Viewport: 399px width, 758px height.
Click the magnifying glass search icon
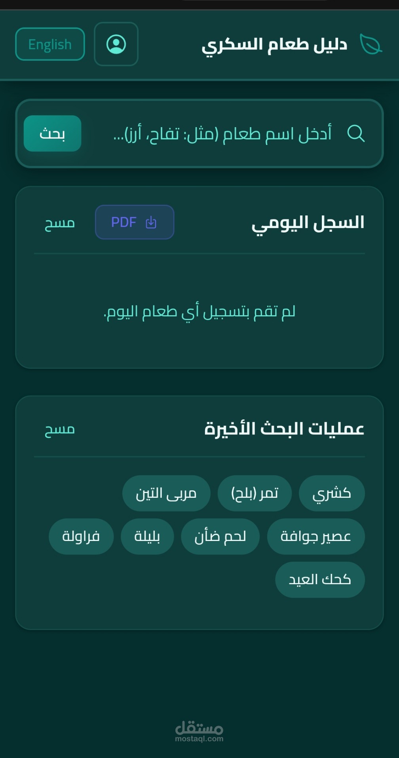click(355, 133)
